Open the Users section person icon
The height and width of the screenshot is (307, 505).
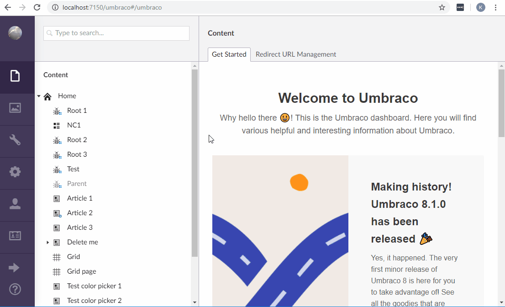tap(15, 203)
